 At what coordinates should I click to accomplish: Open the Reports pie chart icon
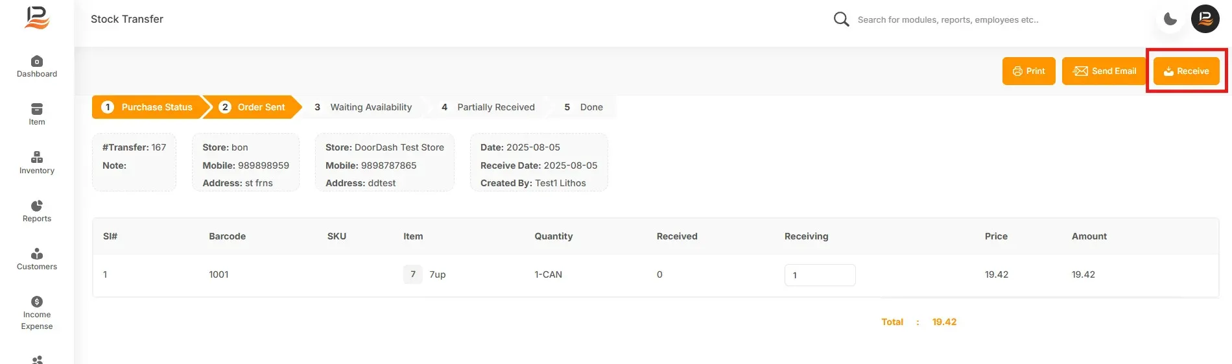pos(37,206)
